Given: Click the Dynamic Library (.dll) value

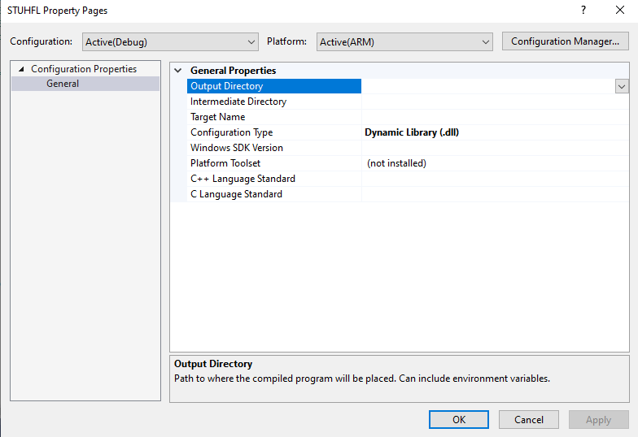Looking at the screenshot, I should pyautogui.click(x=412, y=132).
